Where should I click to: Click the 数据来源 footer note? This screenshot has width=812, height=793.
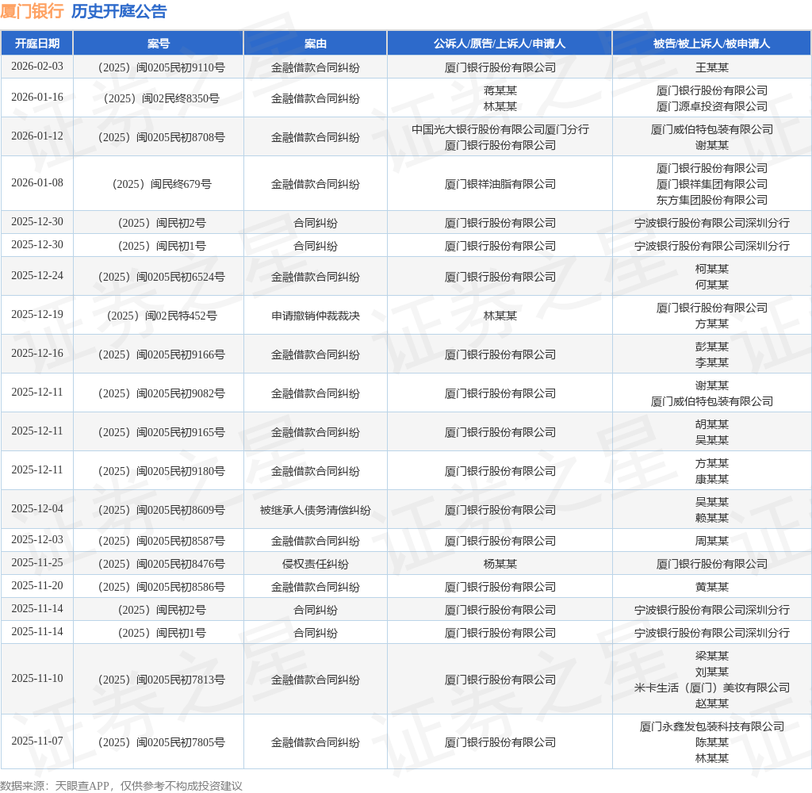(x=121, y=786)
